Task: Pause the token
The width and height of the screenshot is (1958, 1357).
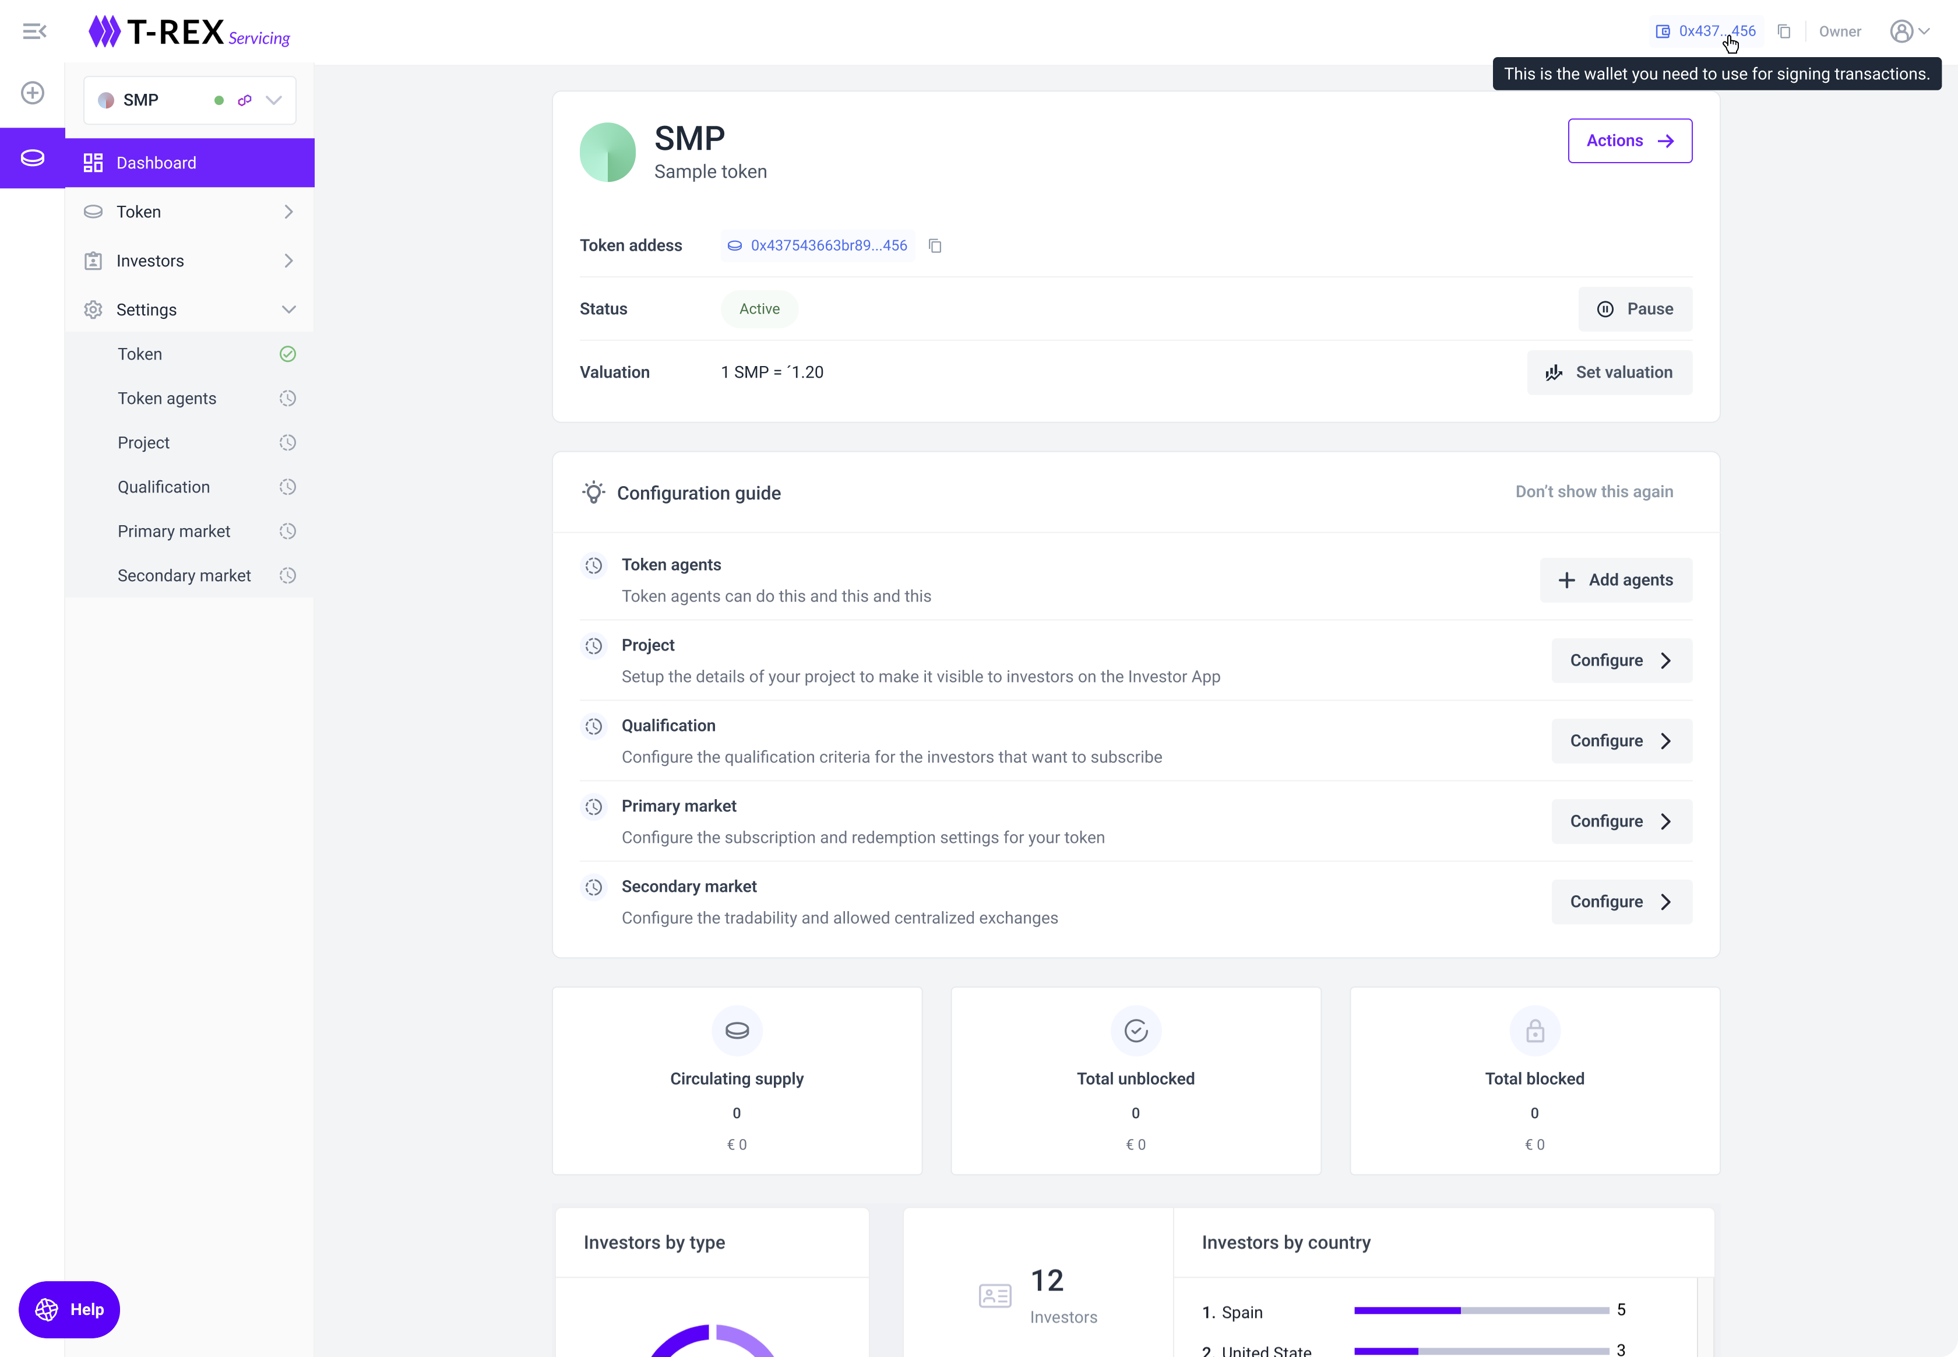Action: pos(1634,310)
